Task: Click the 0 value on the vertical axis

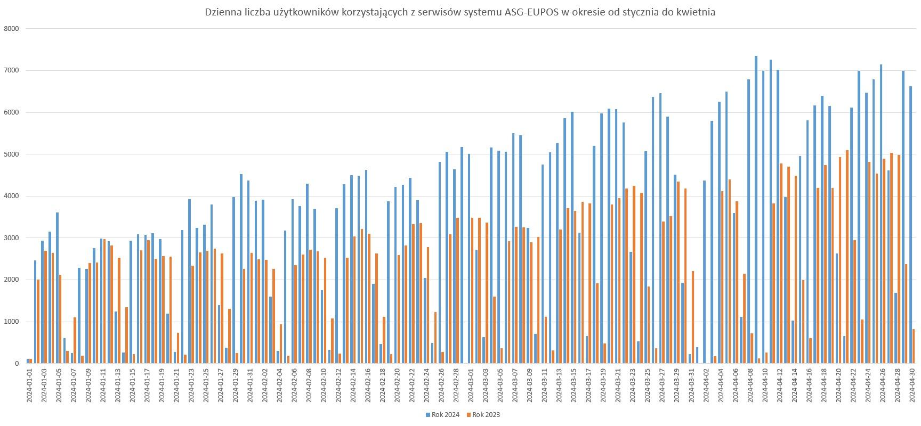Action: tap(17, 364)
